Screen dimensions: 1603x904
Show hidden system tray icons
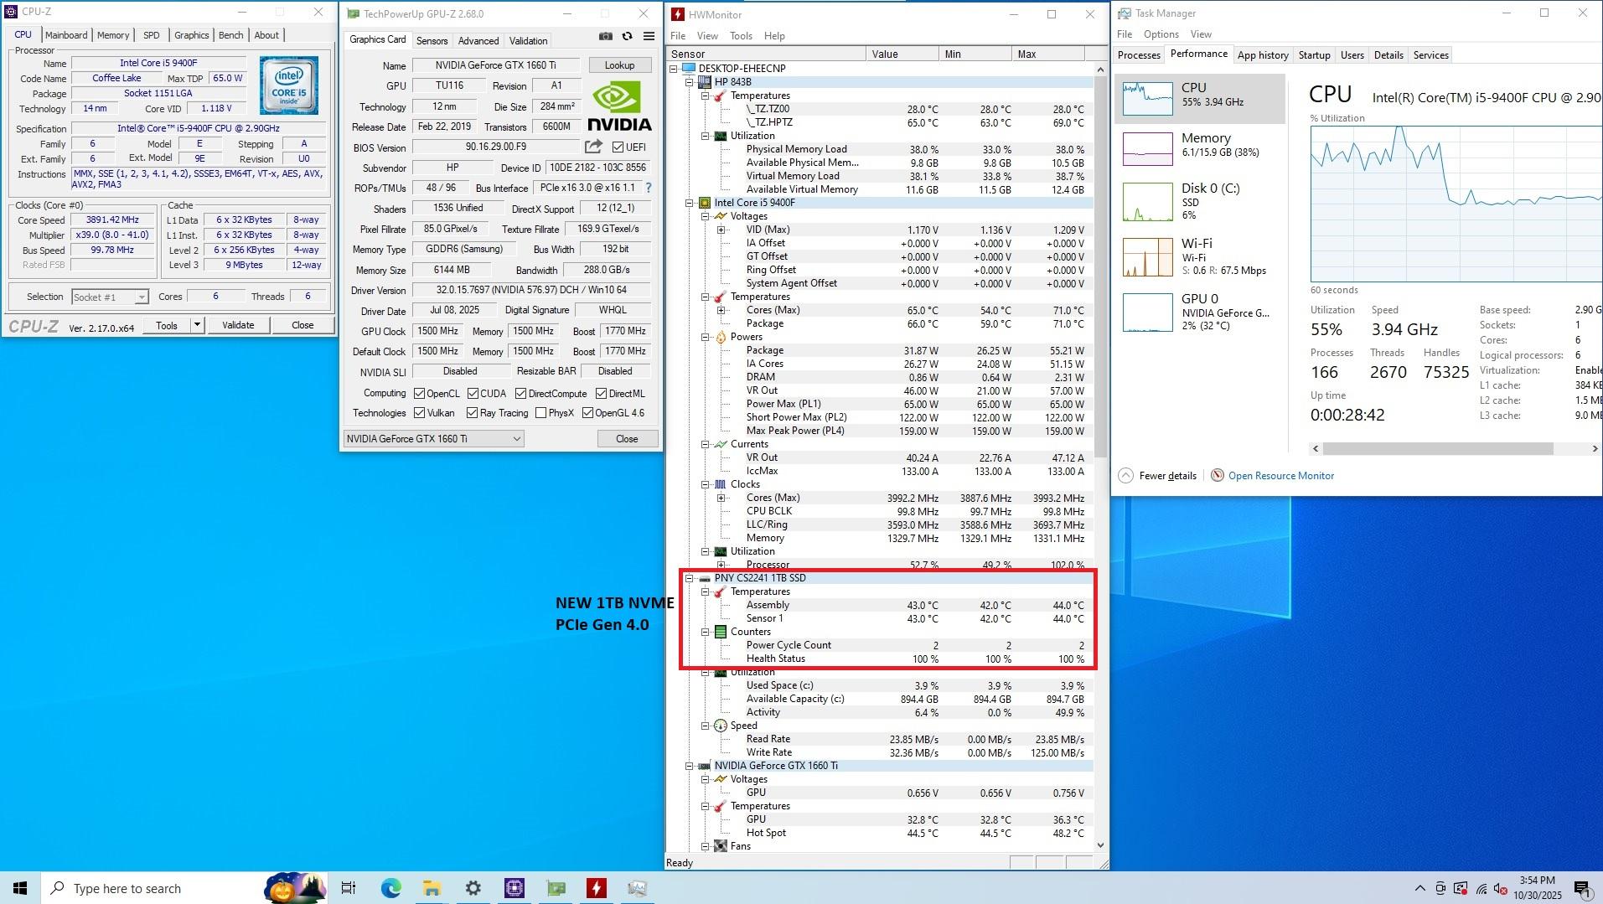[x=1419, y=888]
